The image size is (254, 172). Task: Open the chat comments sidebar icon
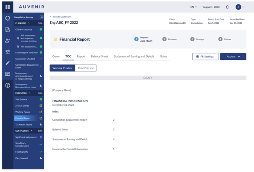(7, 74)
